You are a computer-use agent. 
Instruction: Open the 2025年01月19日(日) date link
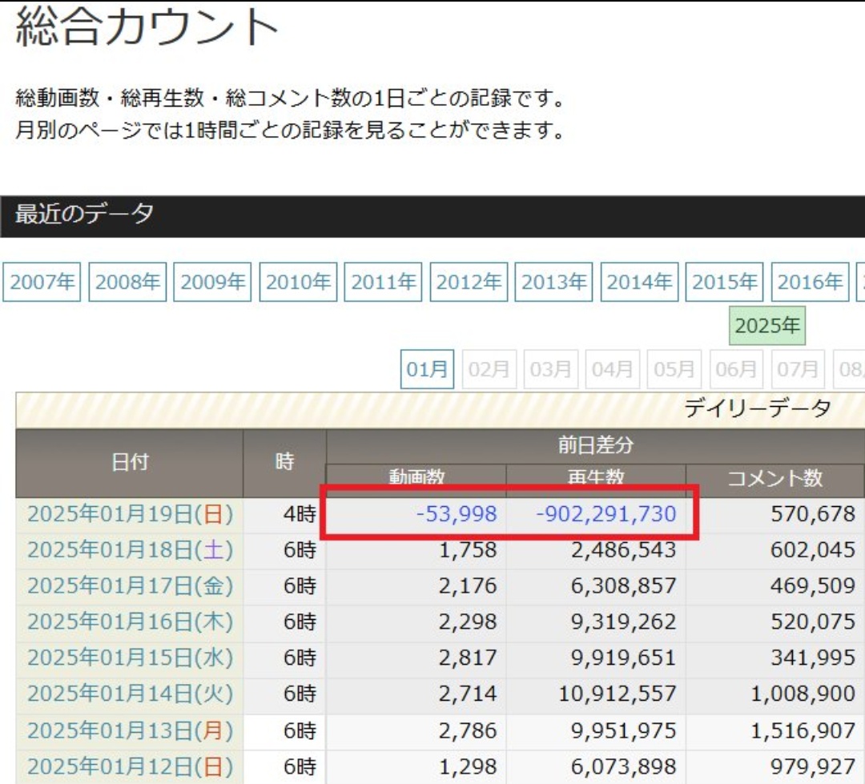pyautogui.click(x=131, y=514)
